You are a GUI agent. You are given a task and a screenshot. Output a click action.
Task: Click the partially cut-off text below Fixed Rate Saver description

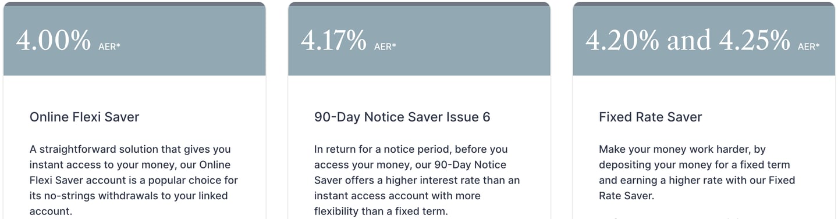tap(669, 218)
